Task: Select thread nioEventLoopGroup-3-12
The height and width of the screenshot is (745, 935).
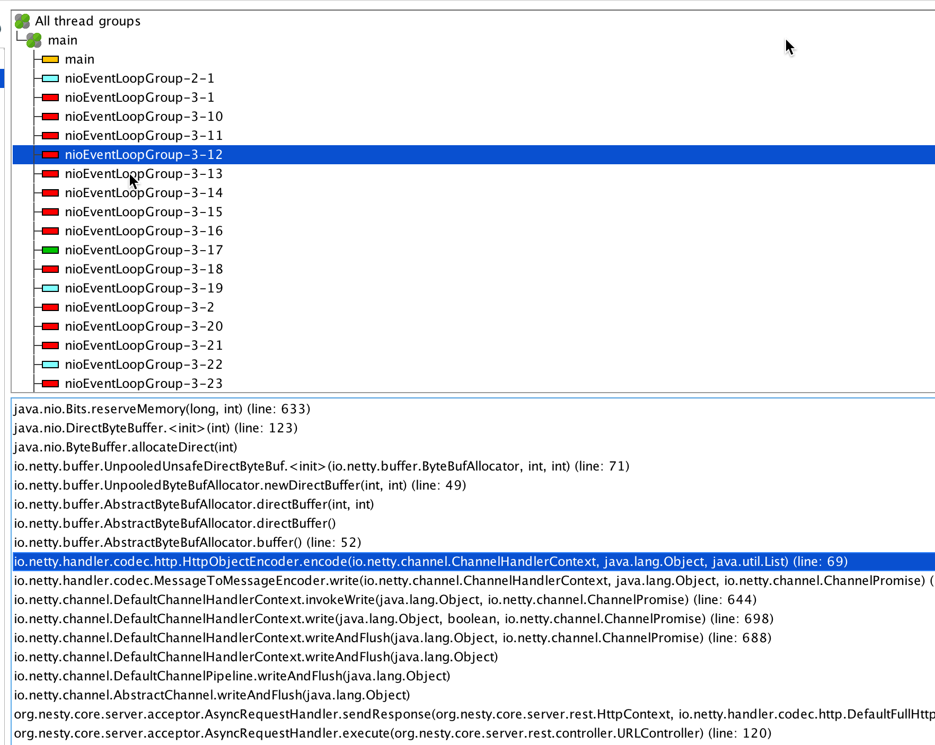Action: tap(144, 155)
